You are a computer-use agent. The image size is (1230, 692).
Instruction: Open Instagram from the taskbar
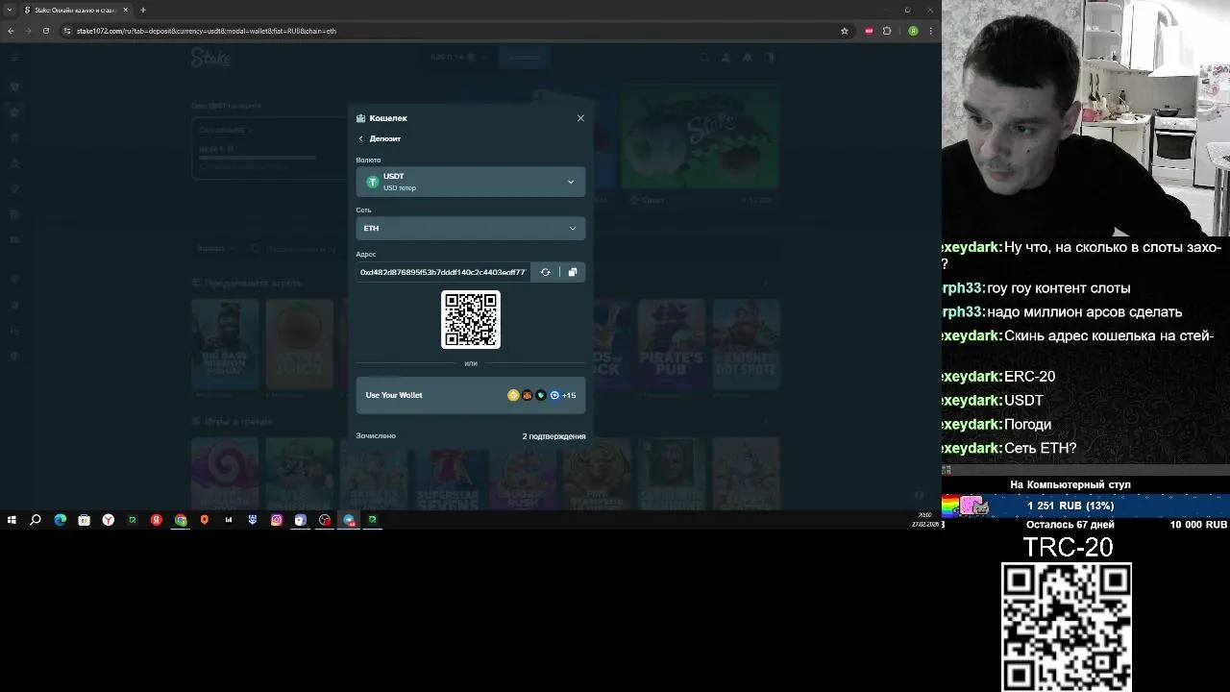(x=277, y=520)
